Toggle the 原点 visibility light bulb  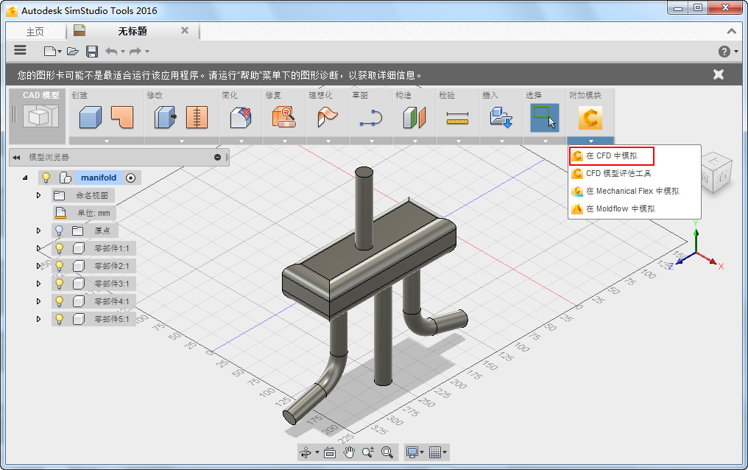tap(60, 231)
